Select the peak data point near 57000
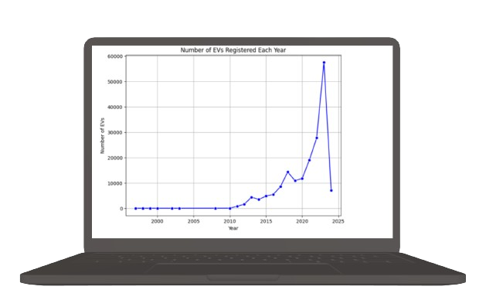486x307 pixels. pyautogui.click(x=324, y=63)
